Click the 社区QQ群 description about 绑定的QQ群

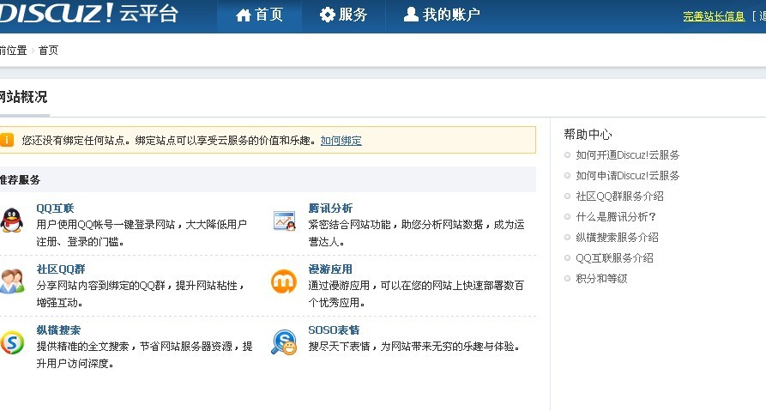(140, 293)
